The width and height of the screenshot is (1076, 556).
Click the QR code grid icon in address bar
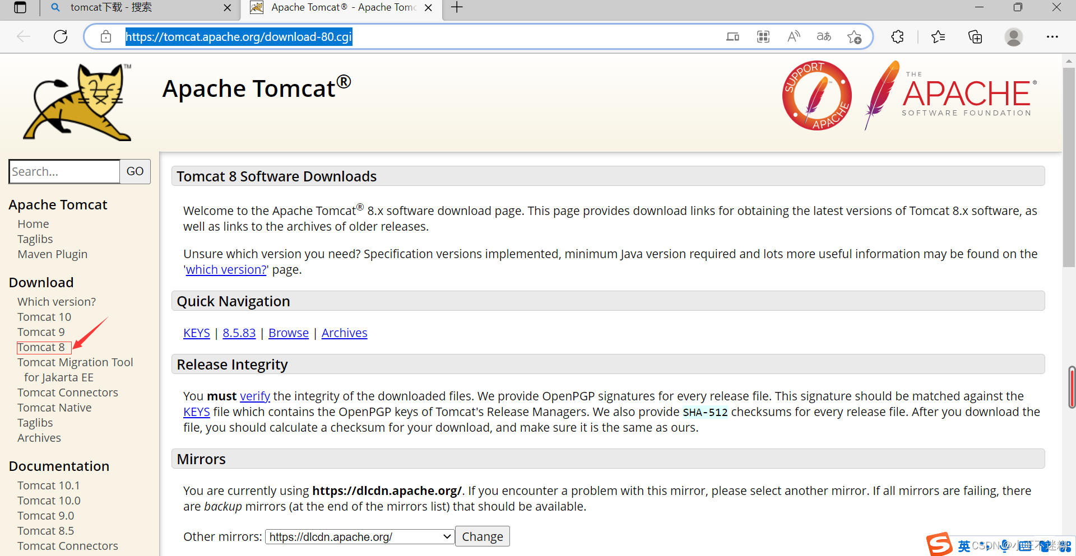pyautogui.click(x=763, y=37)
